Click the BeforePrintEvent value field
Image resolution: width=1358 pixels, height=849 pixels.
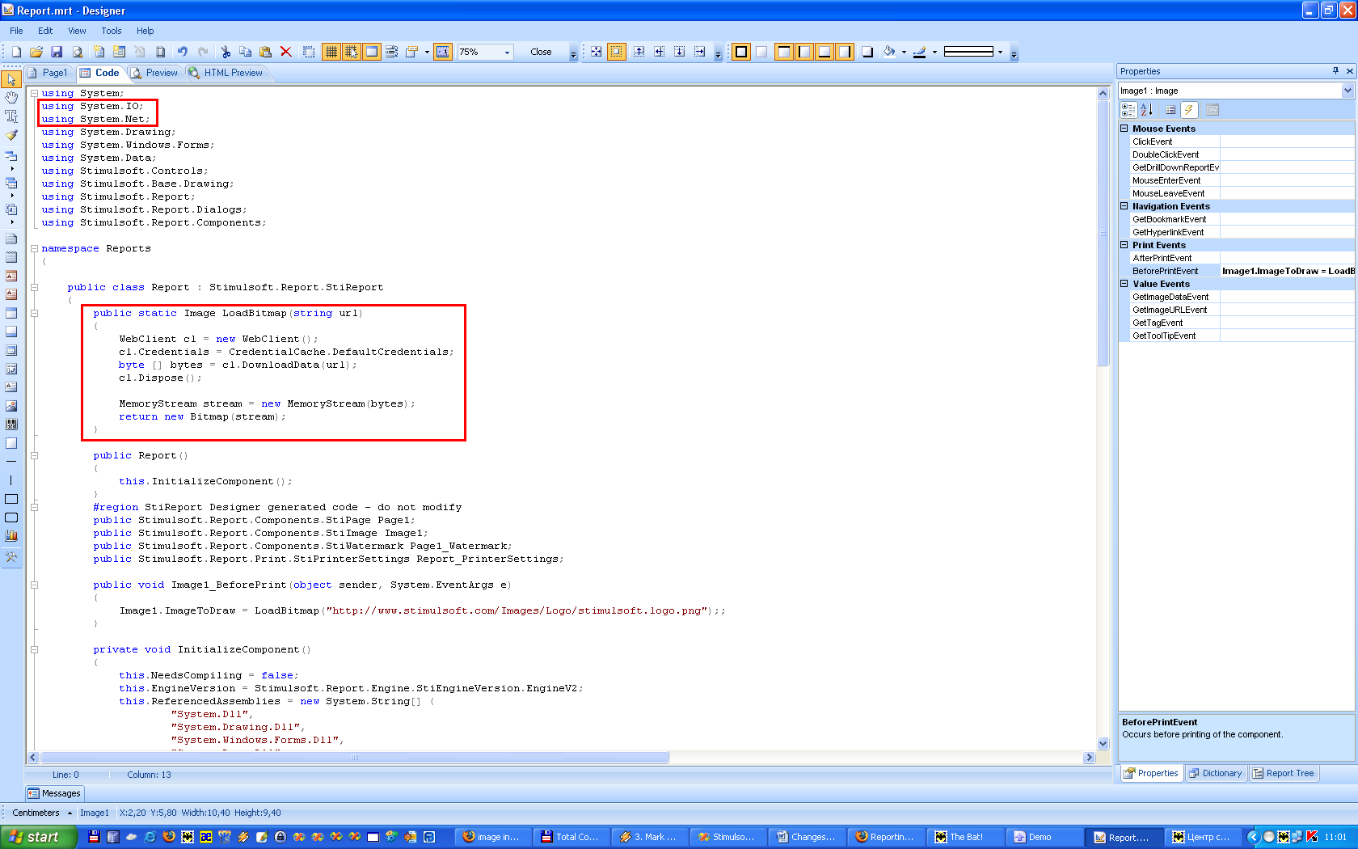tap(1288, 271)
